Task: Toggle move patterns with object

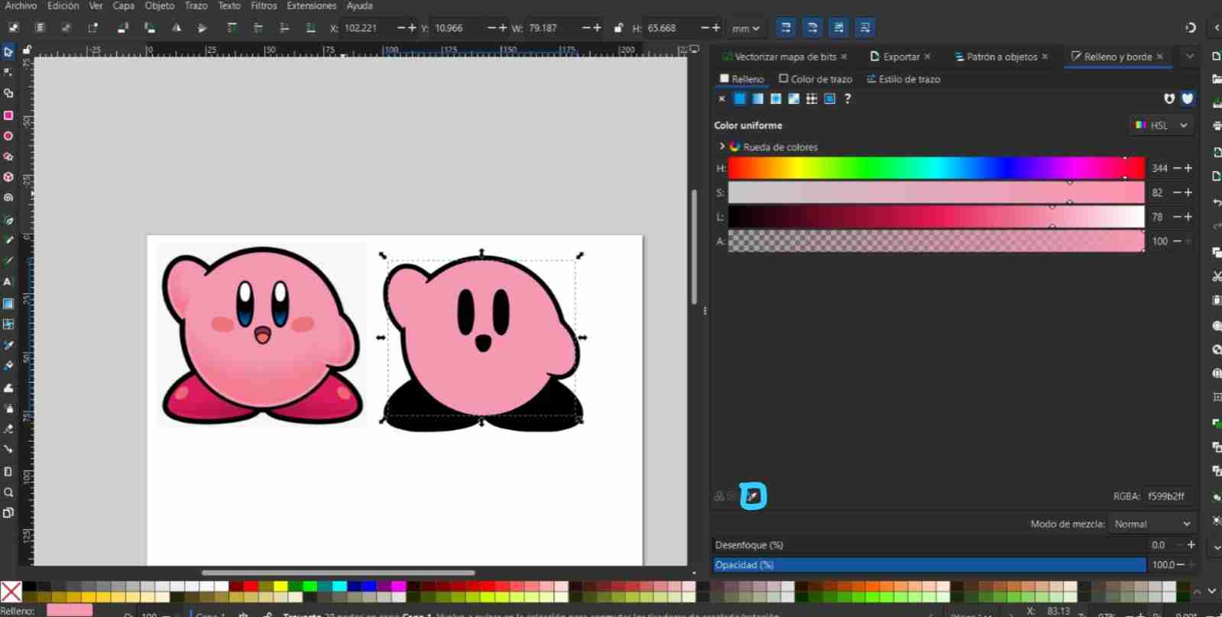Action: coord(865,28)
